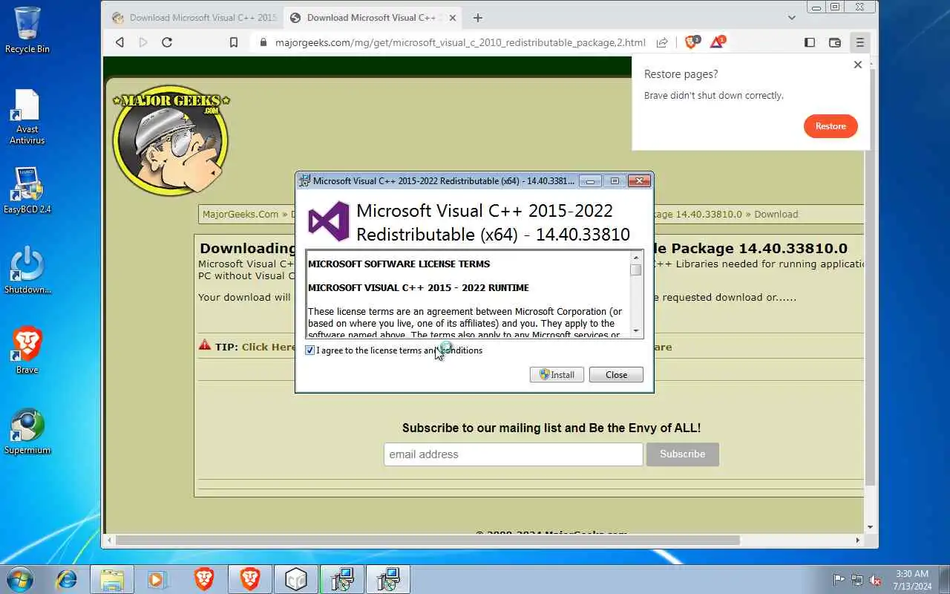The image size is (950, 594).
Task: Uncheck I agree to the license terms
Action: click(x=310, y=350)
